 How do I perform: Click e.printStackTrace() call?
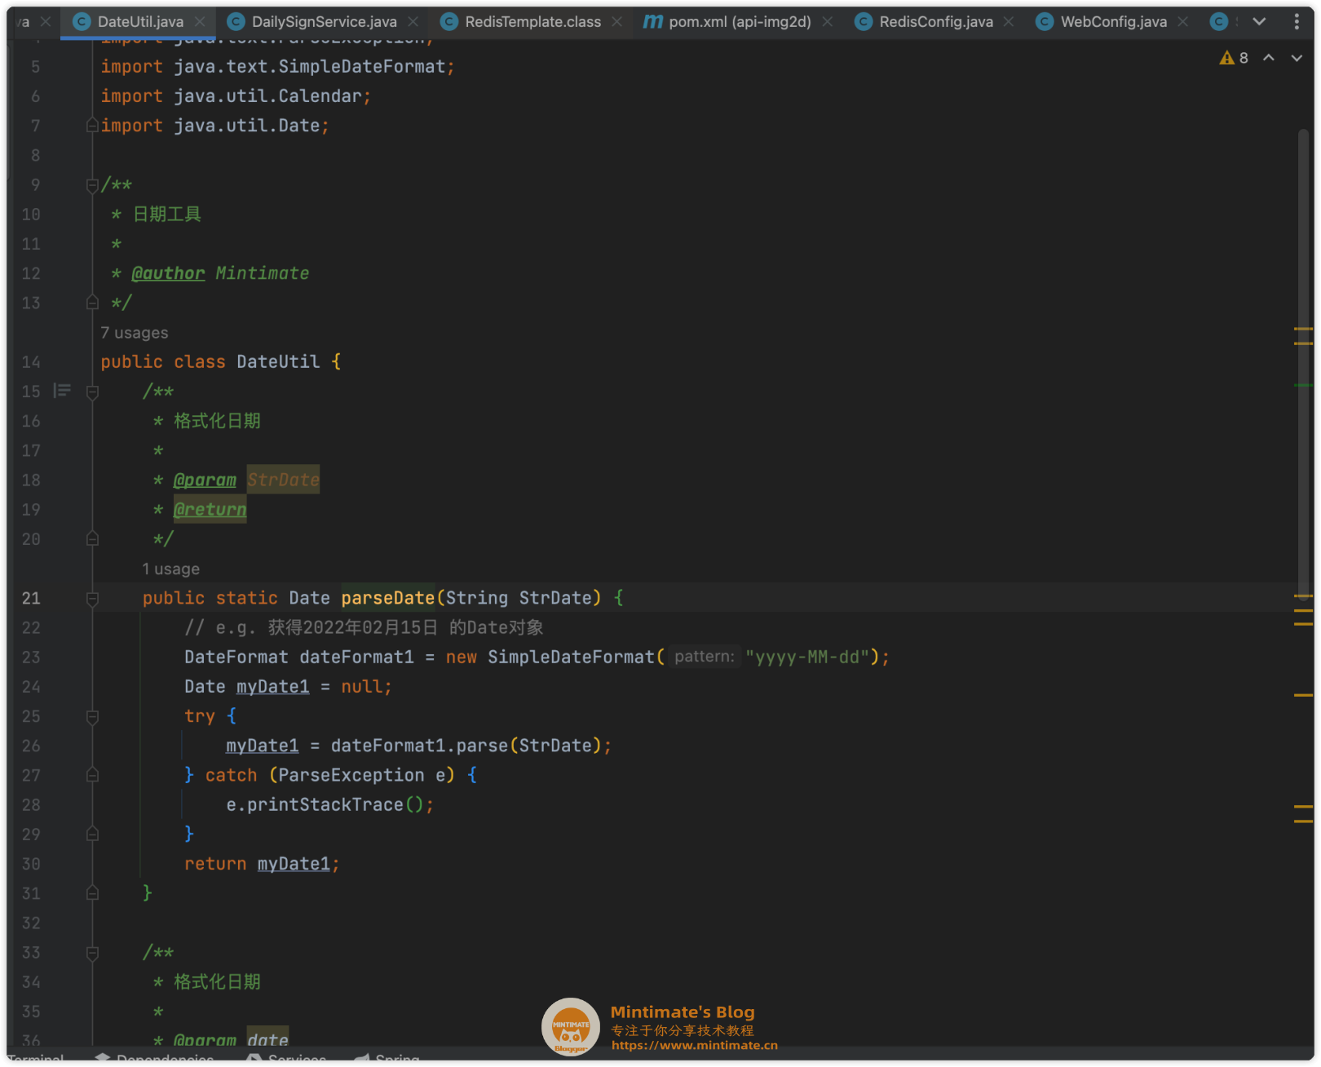325,804
